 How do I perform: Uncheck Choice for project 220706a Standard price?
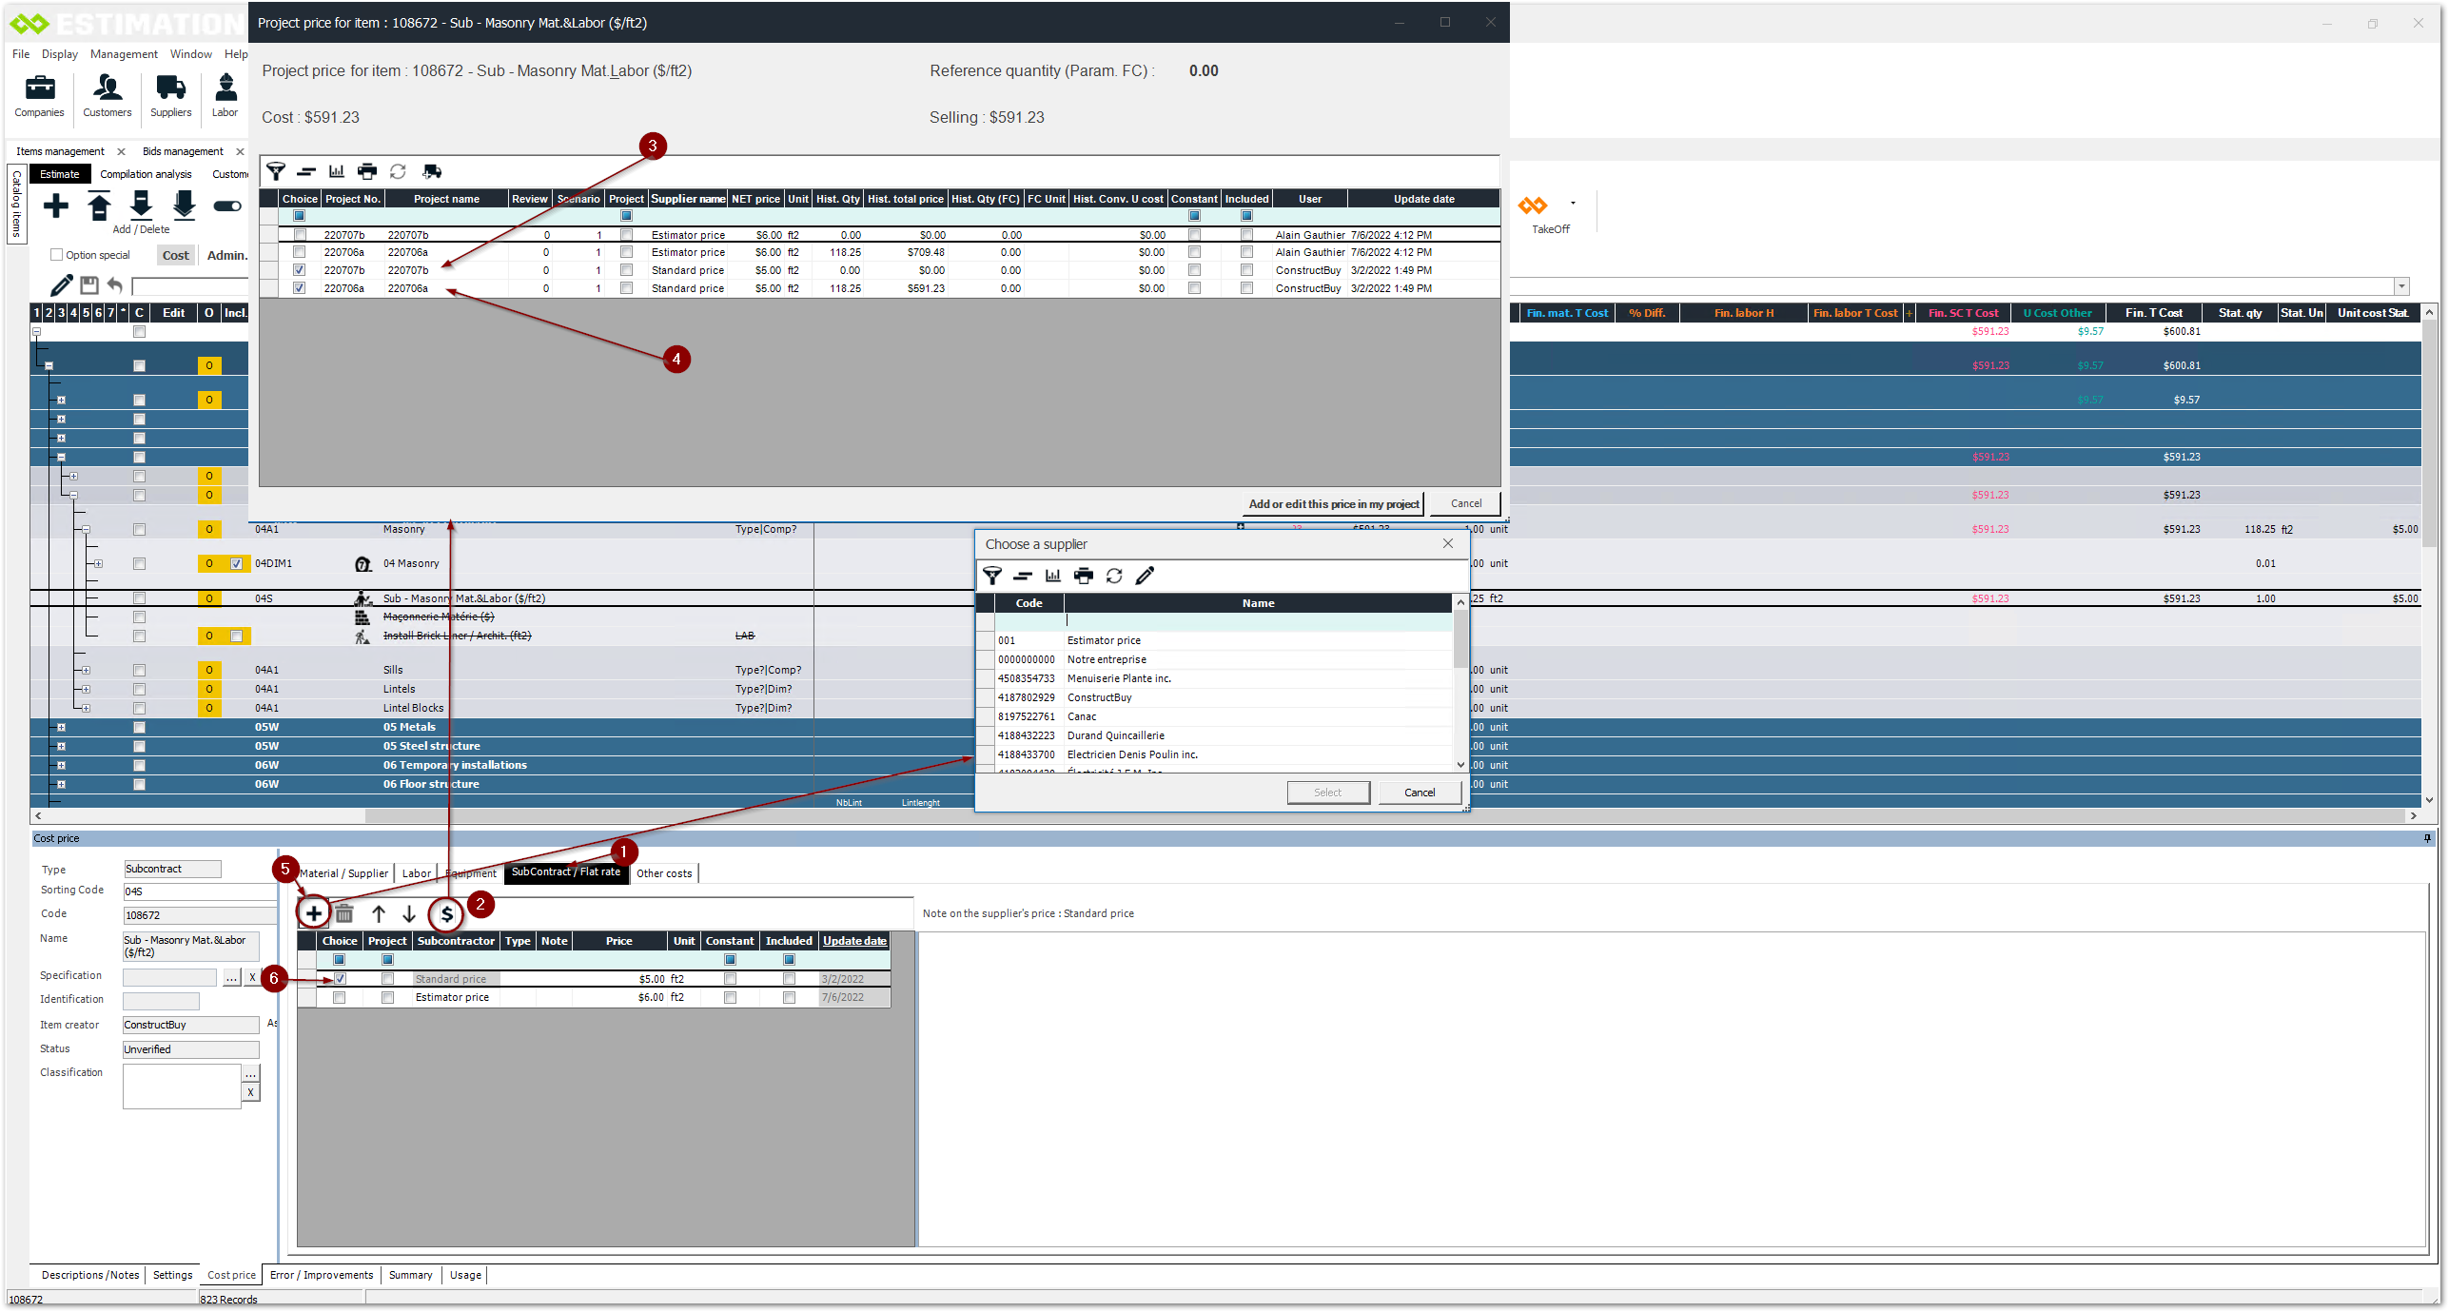point(300,288)
